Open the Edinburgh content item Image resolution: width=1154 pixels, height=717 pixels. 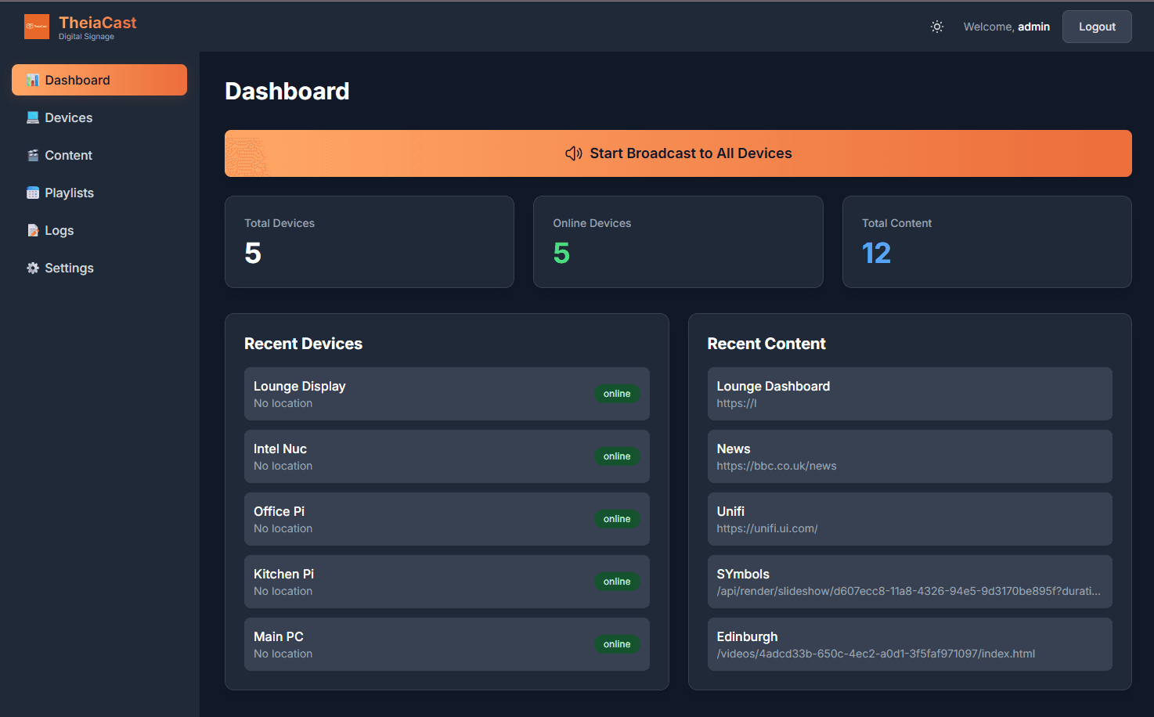tap(910, 644)
